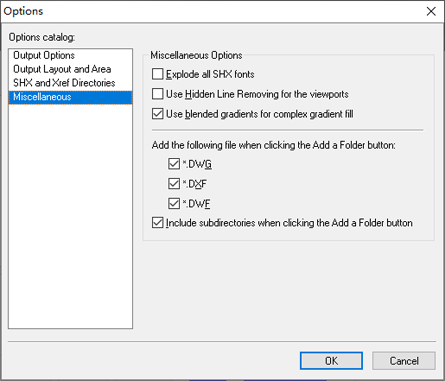Select Output Options in the catalog
The height and width of the screenshot is (381, 445).
click(45, 55)
